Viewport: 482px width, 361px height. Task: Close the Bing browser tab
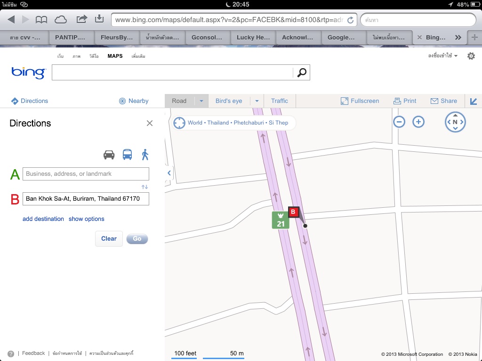(419, 38)
